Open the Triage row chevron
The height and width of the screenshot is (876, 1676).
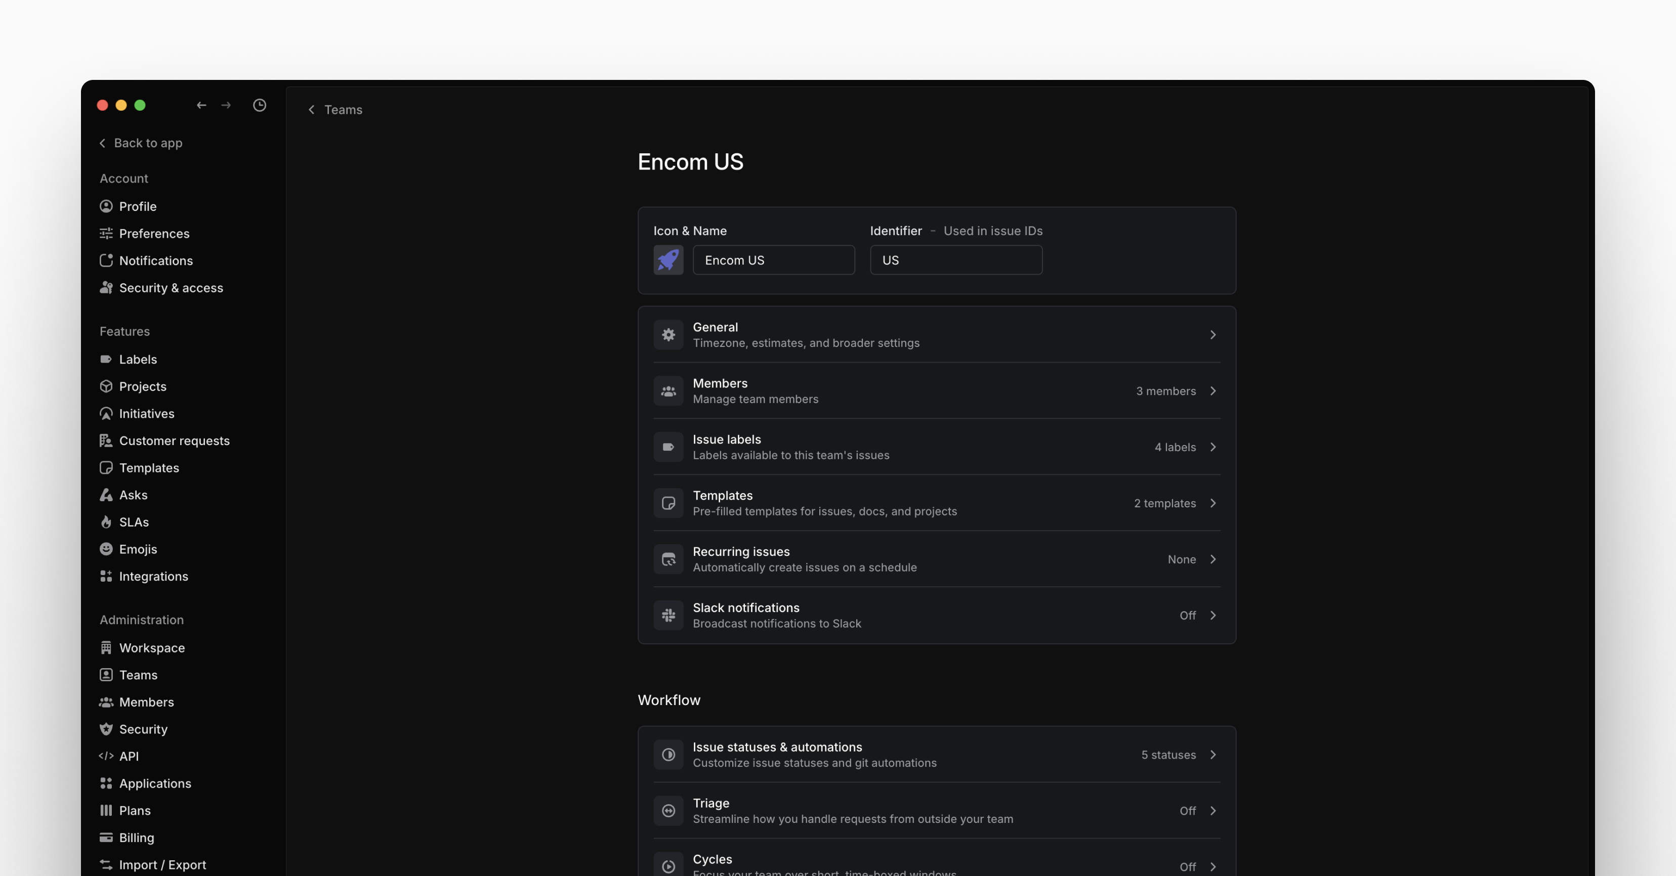point(1213,811)
